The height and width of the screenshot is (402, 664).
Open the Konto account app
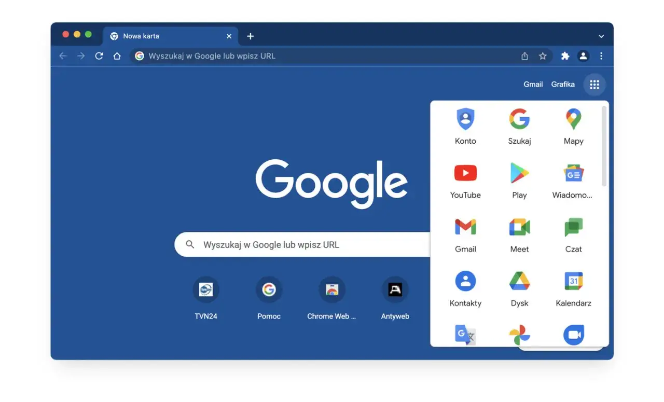pyautogui.click(x=465, y=127)
